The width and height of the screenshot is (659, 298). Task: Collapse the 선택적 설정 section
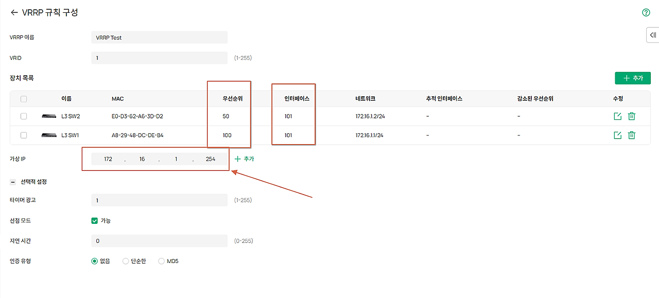tap(13, 182)
